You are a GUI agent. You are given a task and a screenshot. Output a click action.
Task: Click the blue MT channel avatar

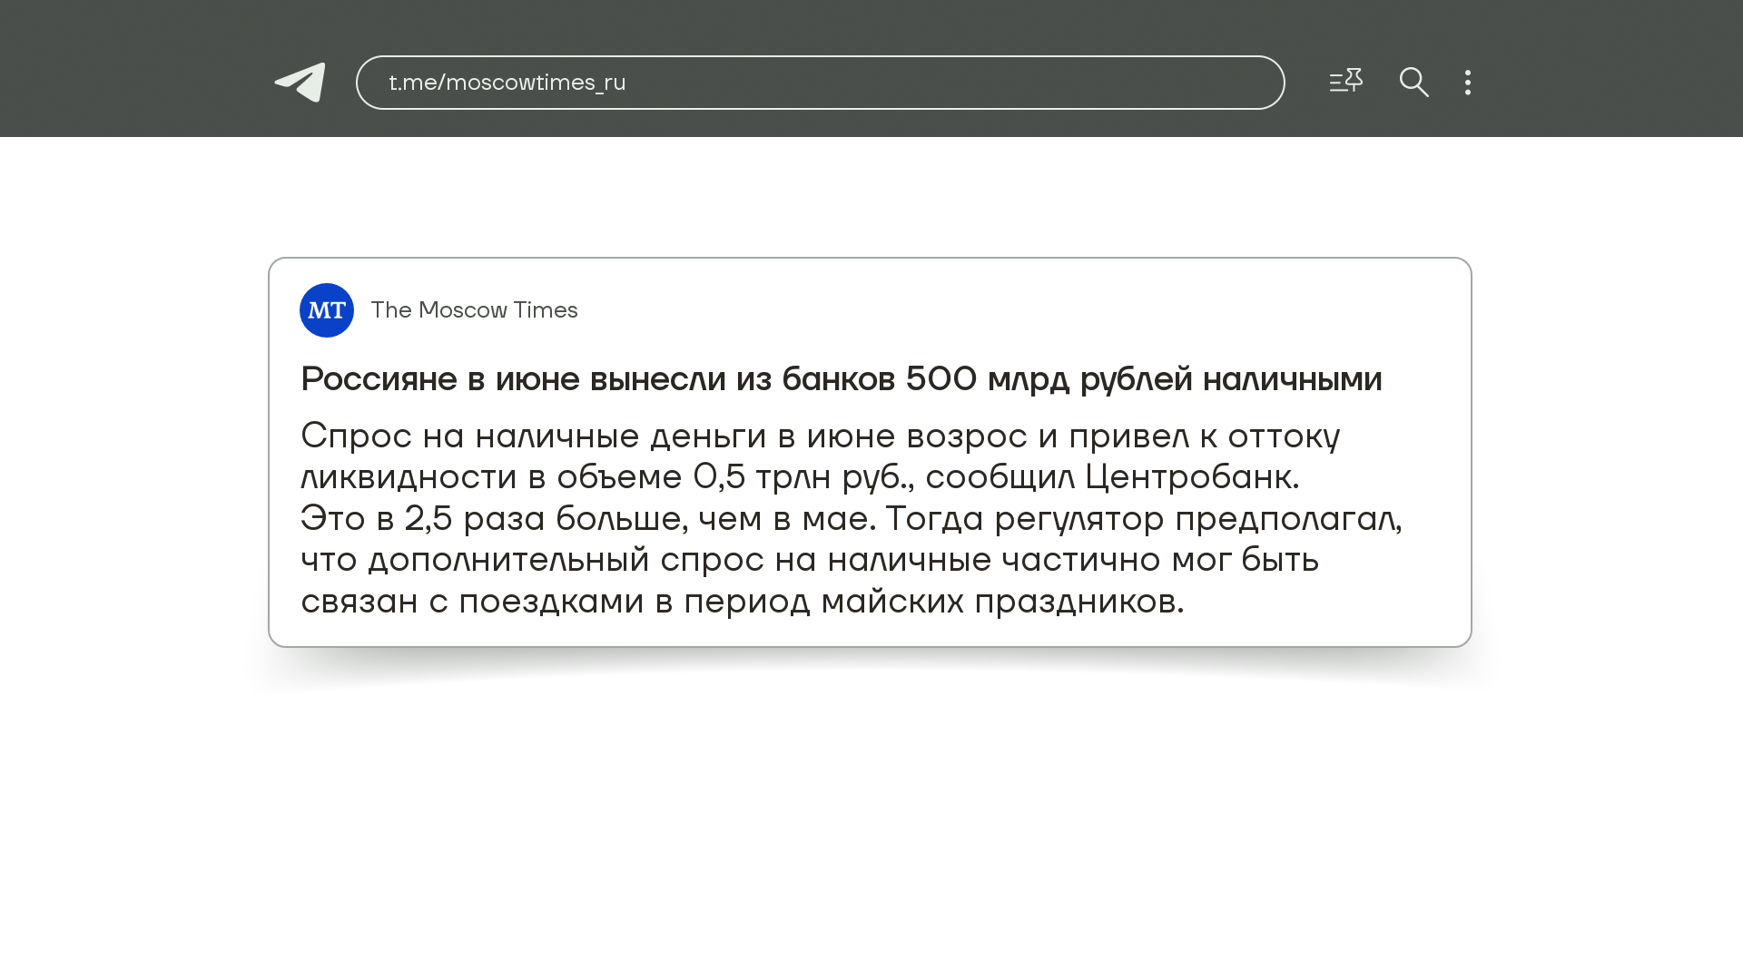pos(327,310)
